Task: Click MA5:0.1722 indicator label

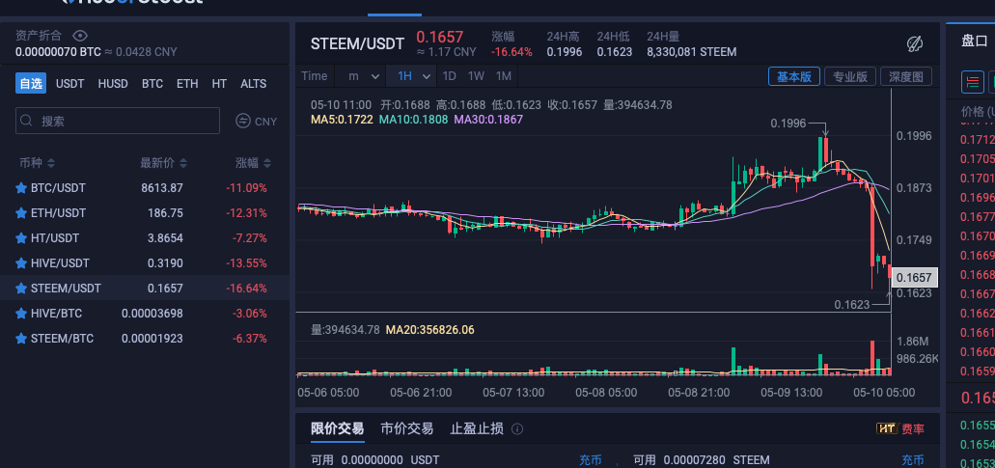Action: 342,119
